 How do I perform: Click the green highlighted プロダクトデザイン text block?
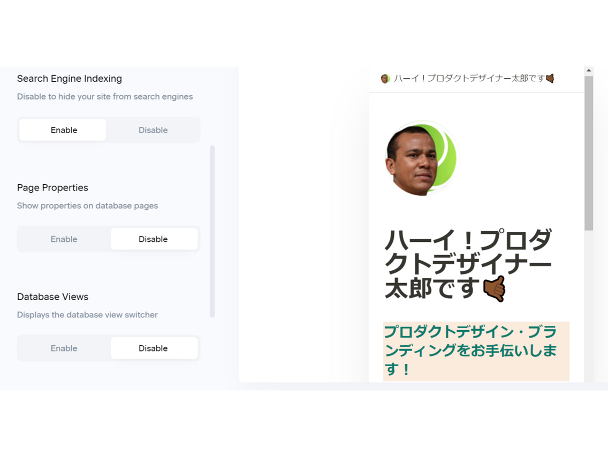[476, 351]
